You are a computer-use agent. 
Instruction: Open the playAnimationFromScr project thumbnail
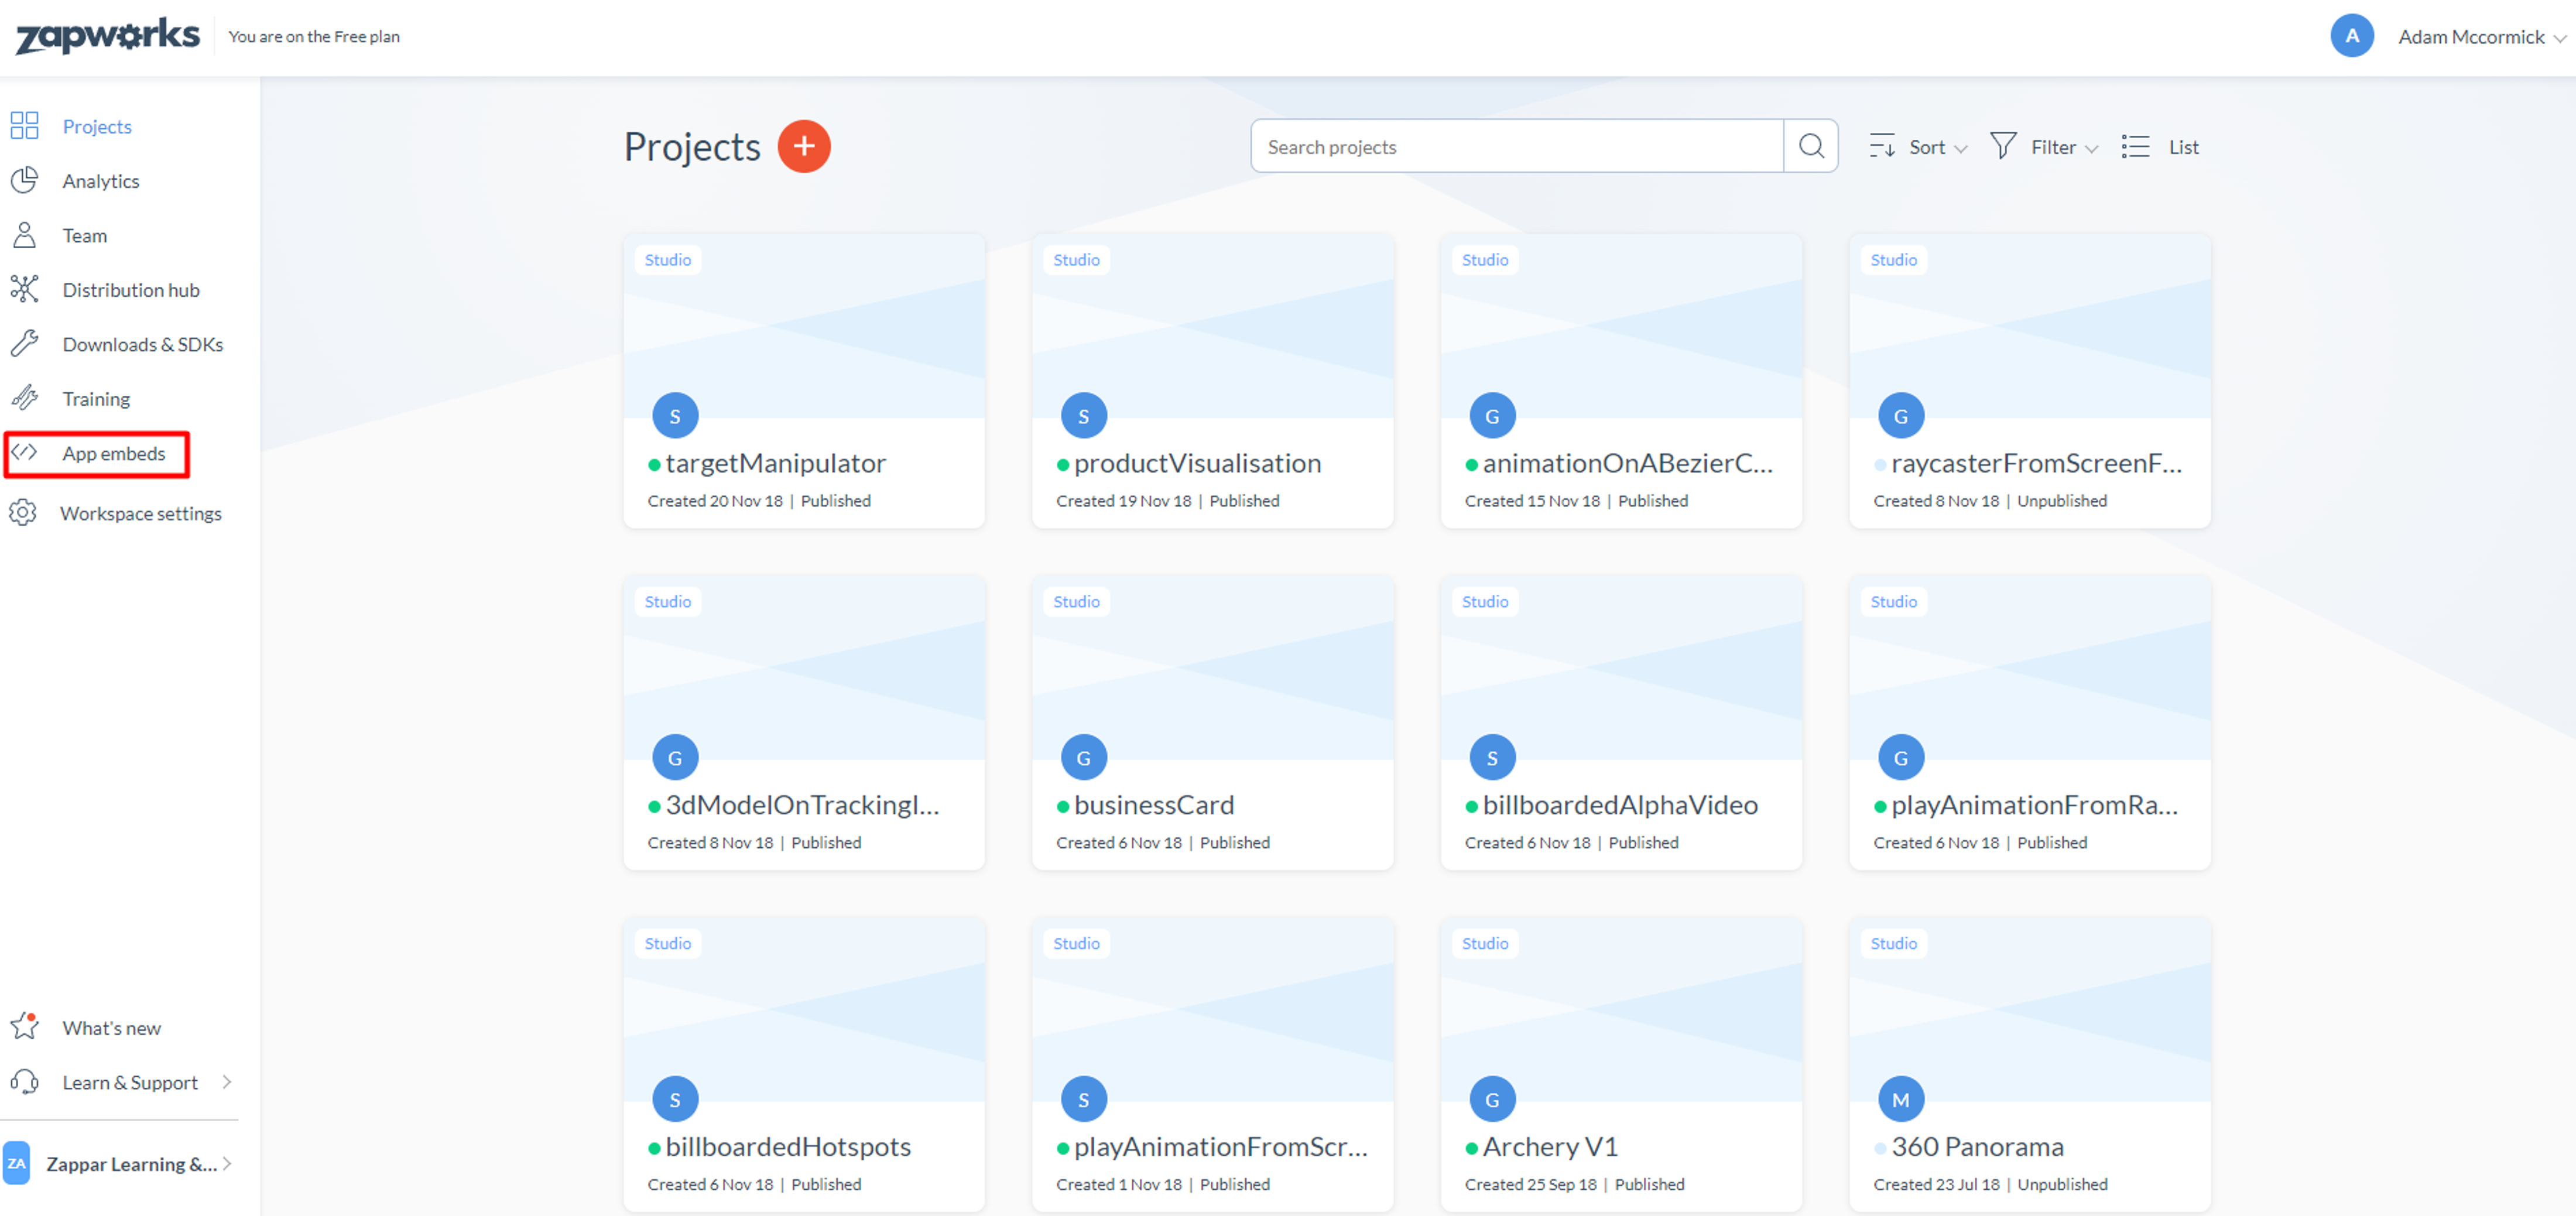[1212, 1010]
